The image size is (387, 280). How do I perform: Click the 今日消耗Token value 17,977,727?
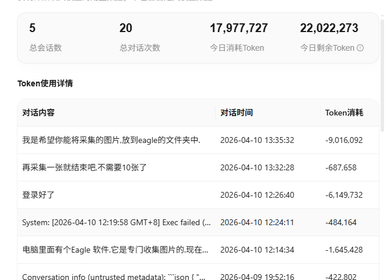pyautogui.click(x=238, y=28)
